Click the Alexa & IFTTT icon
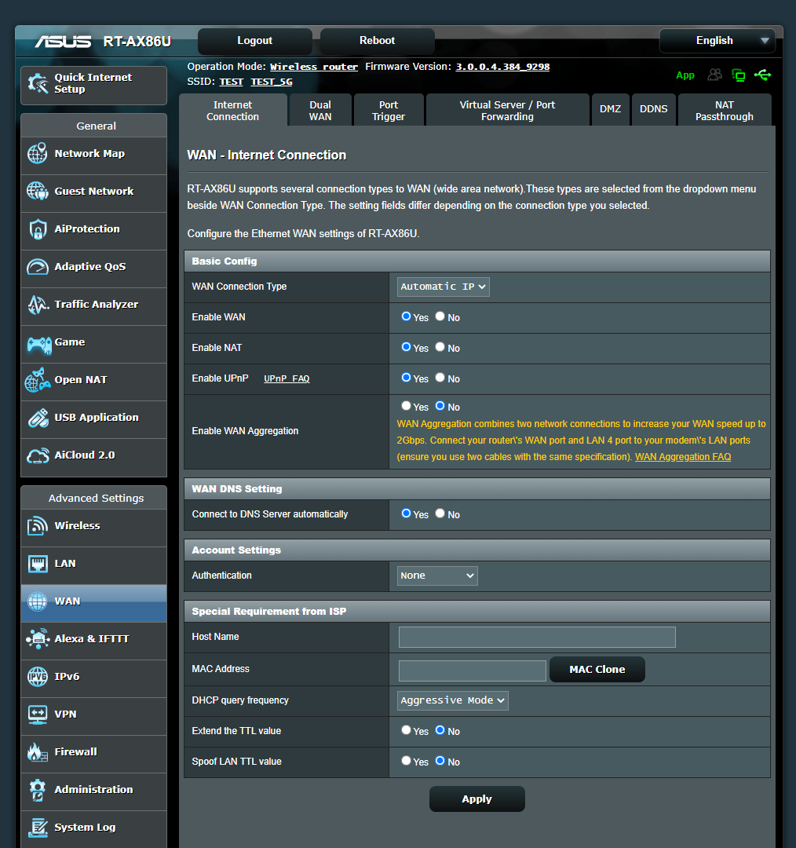This screenshot has width=796, height=848. [x=38, y=638]
